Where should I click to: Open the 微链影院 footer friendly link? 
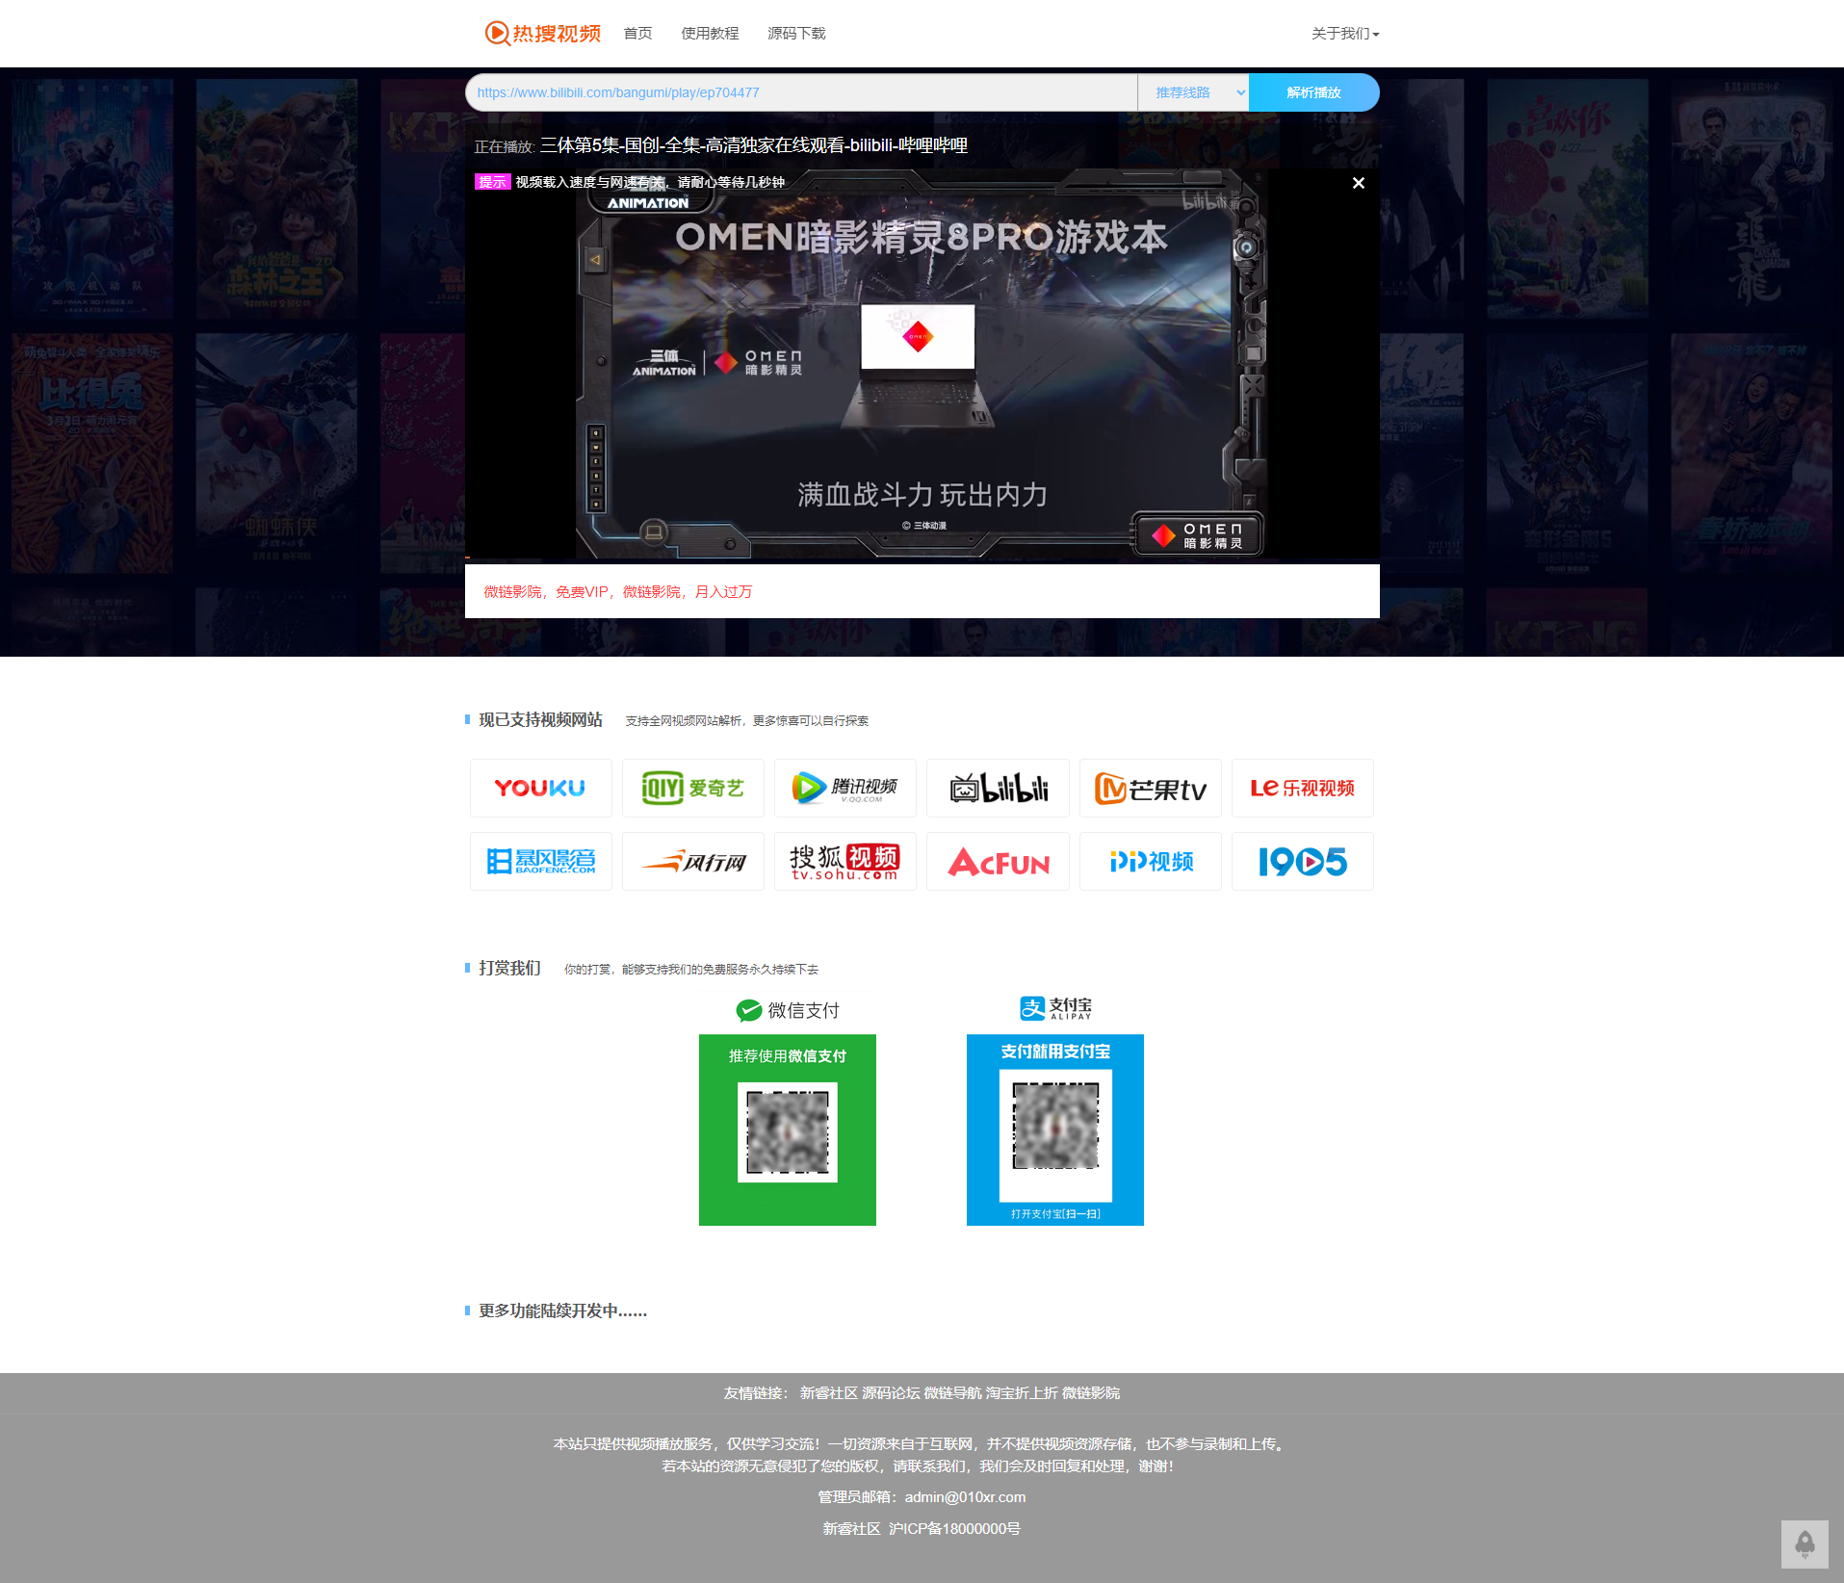pos(1091,1393)
